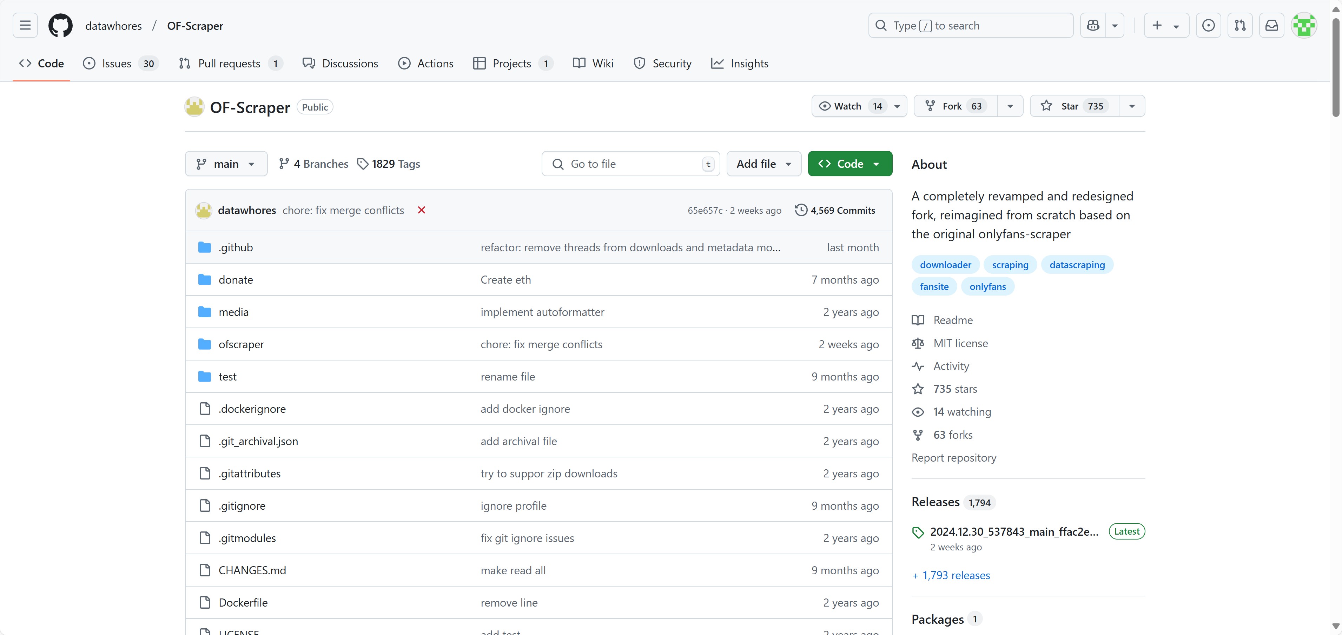Viewport: 1342px width, 635px height.
Task: Open the .git_archival.json file
Action: click(x=258, y=441)
